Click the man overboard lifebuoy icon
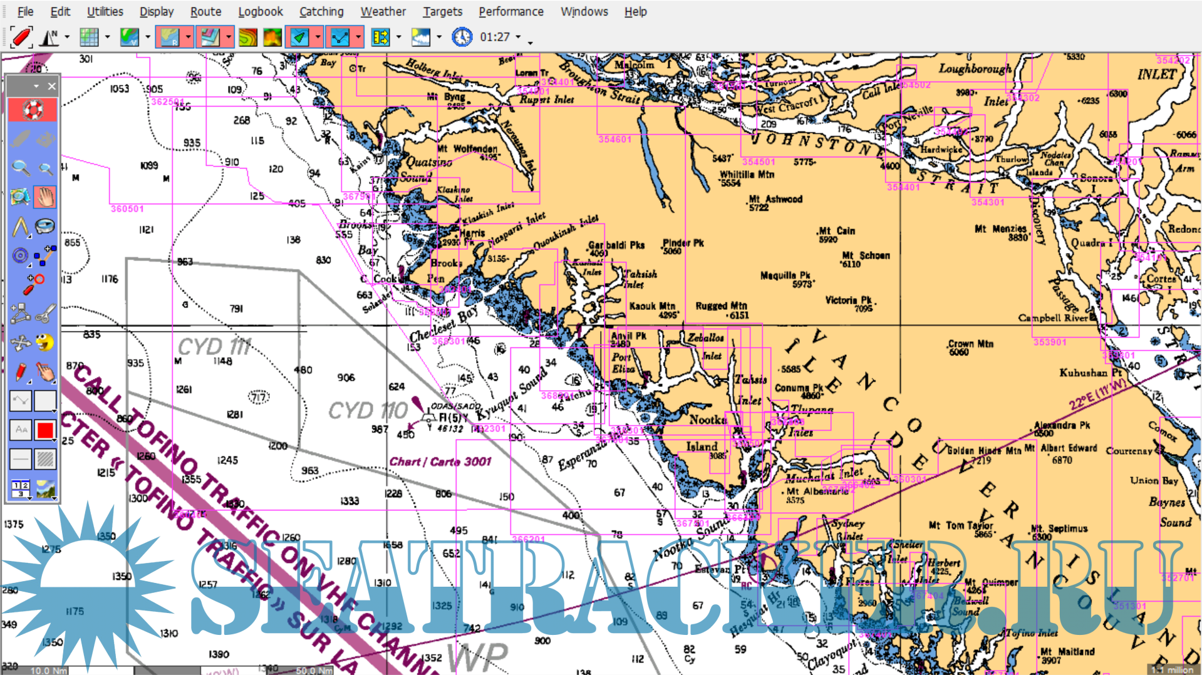The image size is (1202, 675). (33, 110)
